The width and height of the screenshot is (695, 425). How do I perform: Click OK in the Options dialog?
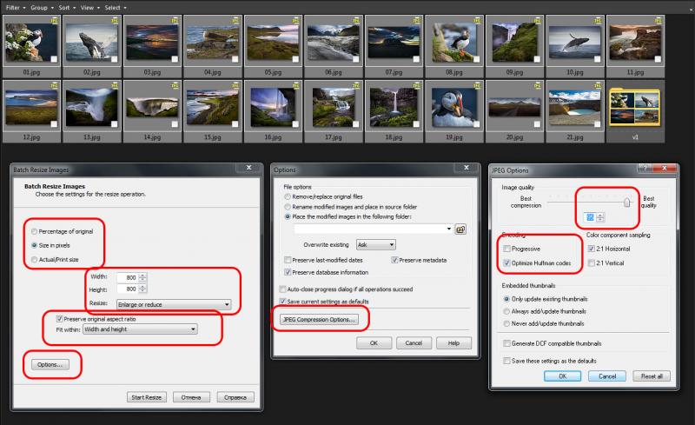point(374,343)
